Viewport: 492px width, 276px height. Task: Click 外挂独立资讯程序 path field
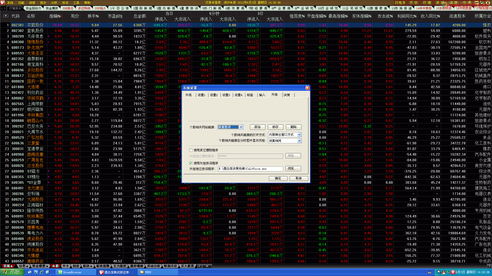coord(250,169)
